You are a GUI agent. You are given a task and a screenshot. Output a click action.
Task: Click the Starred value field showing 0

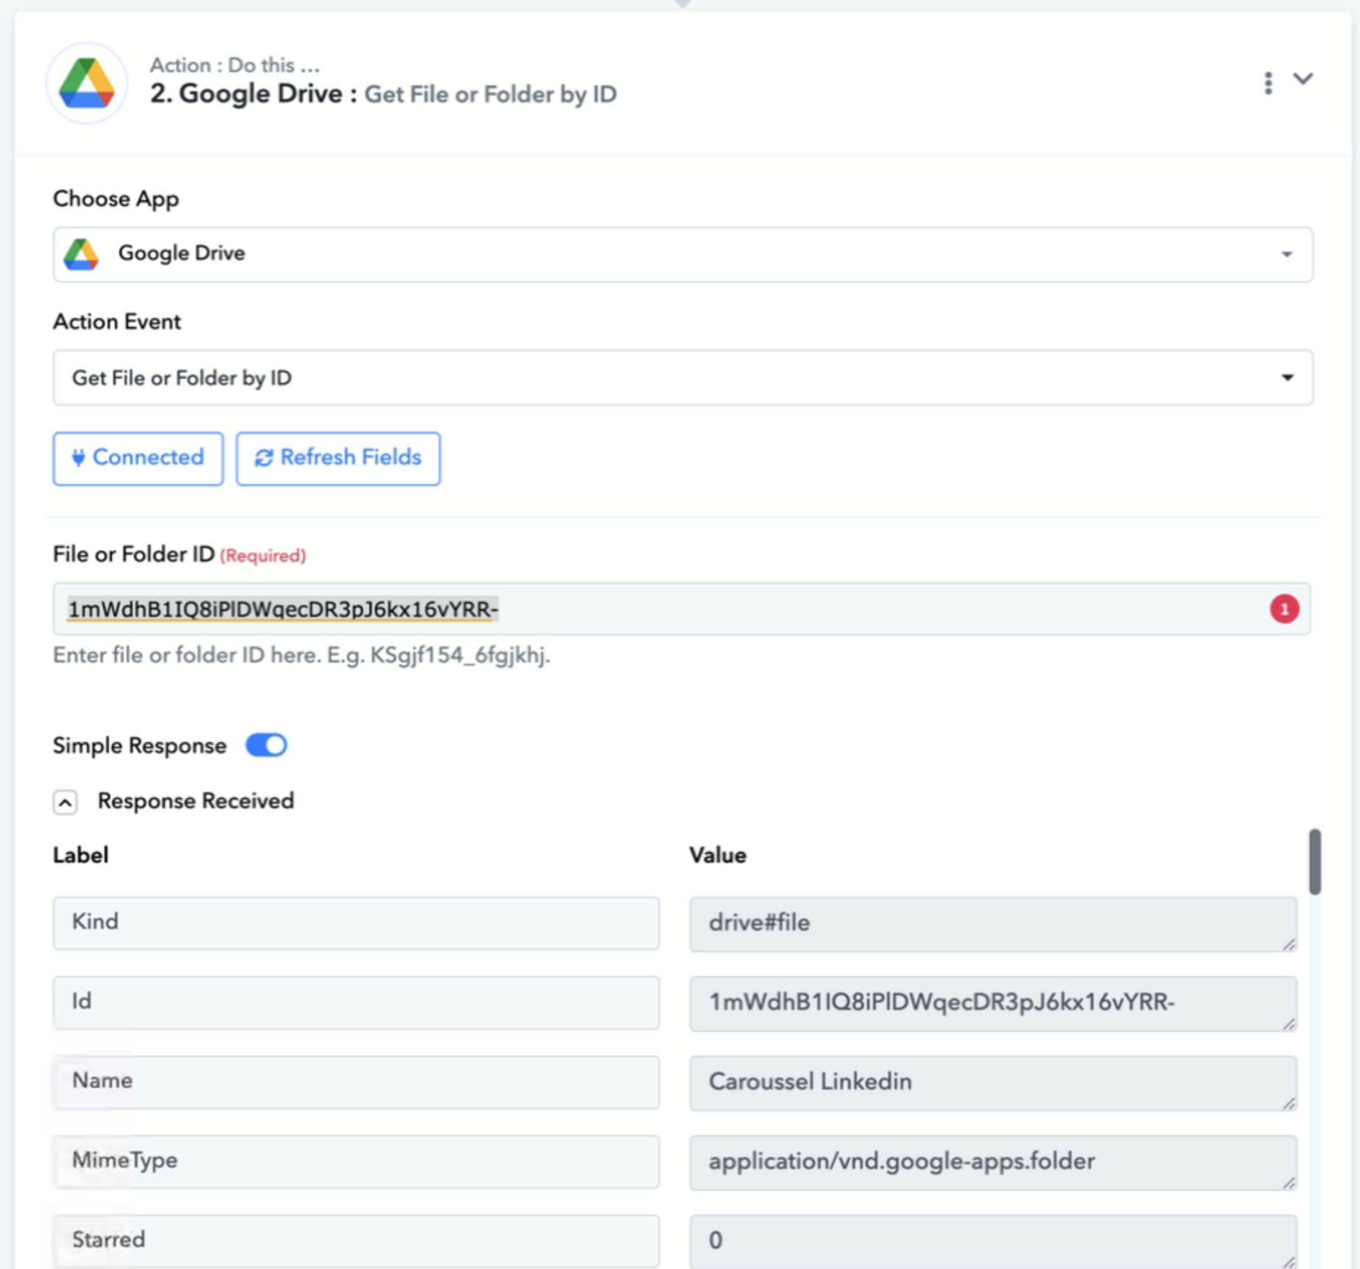(993, 1242)
